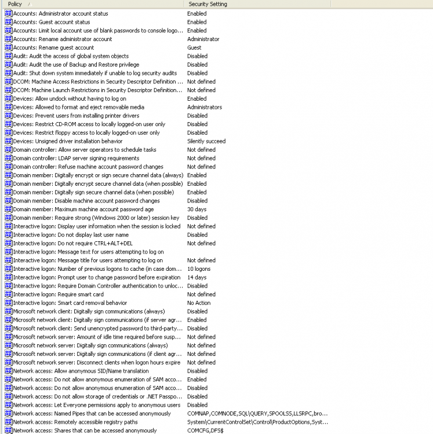
Task: Select the policy Accounts: Rename guest account
Action: pyautogui.click(x=53, y=47)
